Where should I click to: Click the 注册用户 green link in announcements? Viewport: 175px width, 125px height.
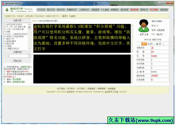[x=24, y=67]
